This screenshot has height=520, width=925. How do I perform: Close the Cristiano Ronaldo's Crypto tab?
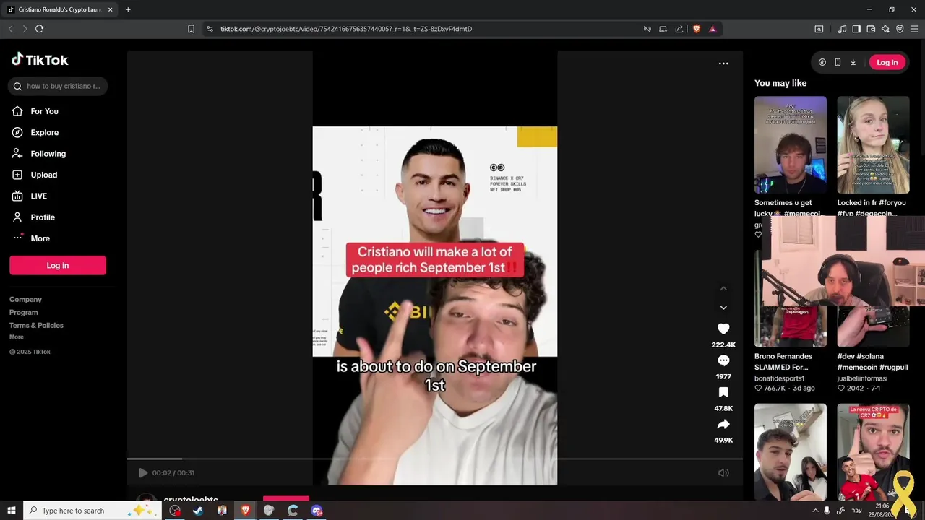tap(111, 10)
